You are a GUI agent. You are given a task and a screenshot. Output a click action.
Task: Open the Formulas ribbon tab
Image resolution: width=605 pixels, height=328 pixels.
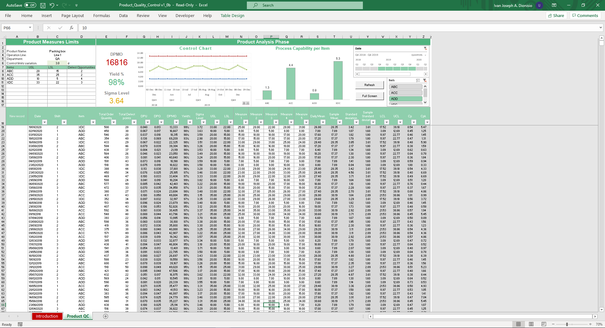point(102,16)
